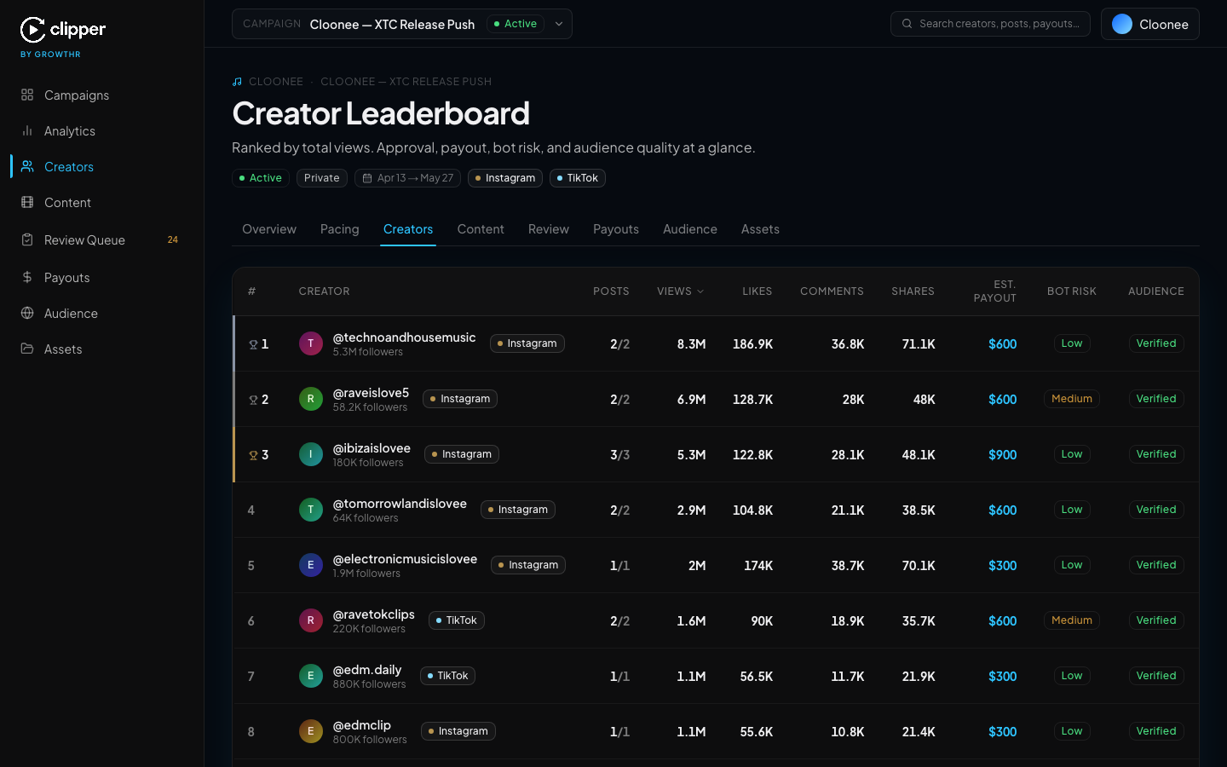
Task: Click the trophy icon for rank 3
Action: point(253,455)
